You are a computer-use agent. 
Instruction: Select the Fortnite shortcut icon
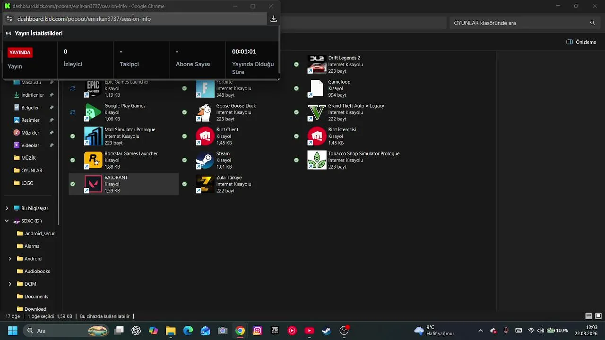click(x=205, y=89)
